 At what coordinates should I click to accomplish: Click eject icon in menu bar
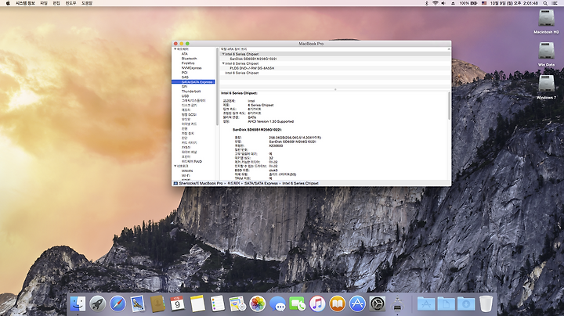point(454,3)
